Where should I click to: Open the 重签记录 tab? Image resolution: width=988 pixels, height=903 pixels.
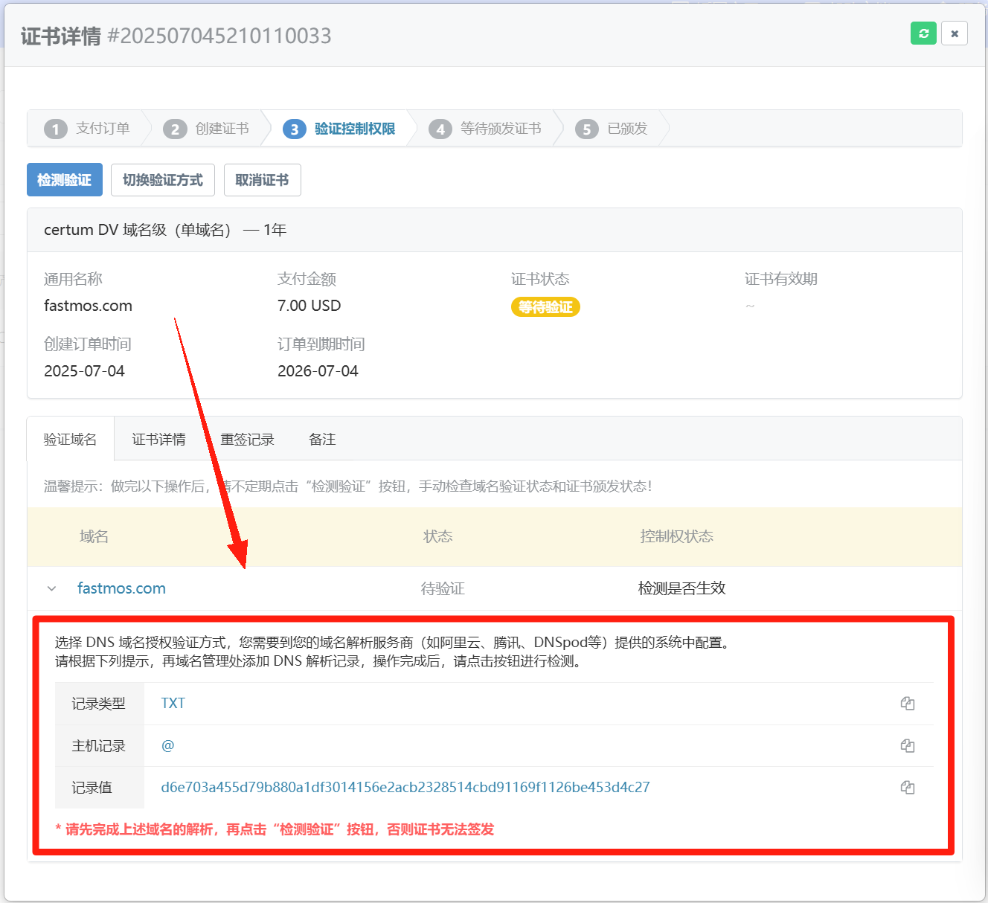click(247, 440)
